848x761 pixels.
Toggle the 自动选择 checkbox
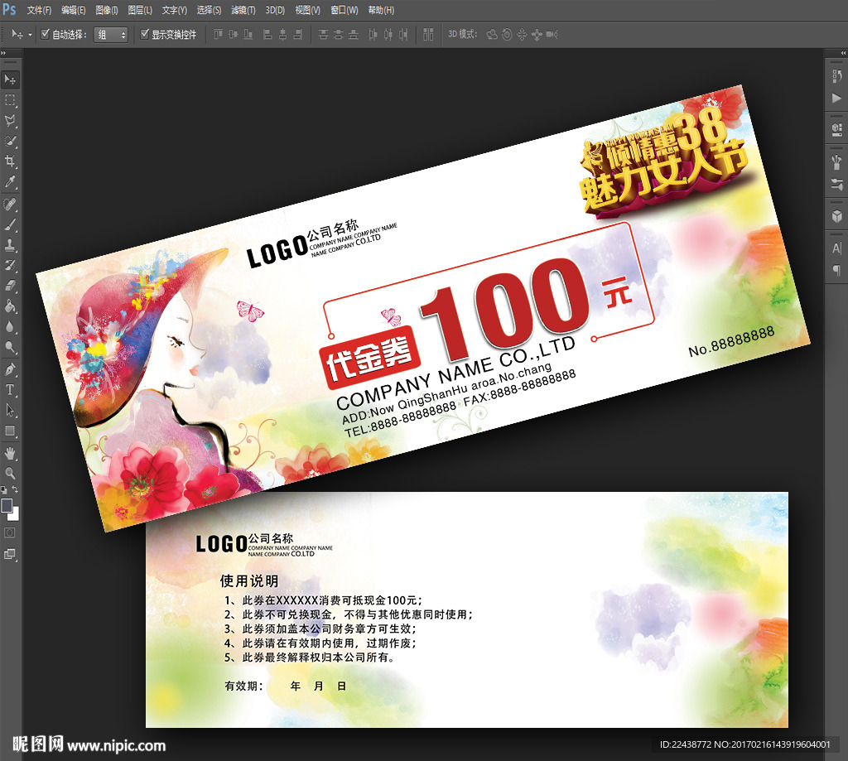pyautogui.click(x=46, y=34)
